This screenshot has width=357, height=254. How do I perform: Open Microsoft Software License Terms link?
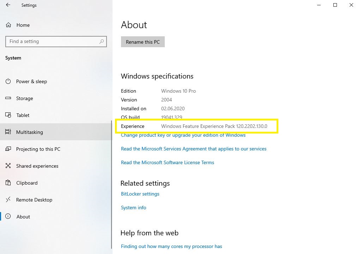[168, 162]
